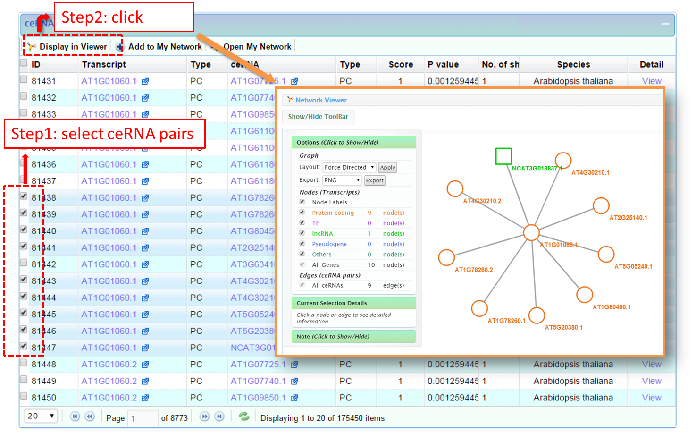Uncheck the Protein coding nodes checkbox

302,212
